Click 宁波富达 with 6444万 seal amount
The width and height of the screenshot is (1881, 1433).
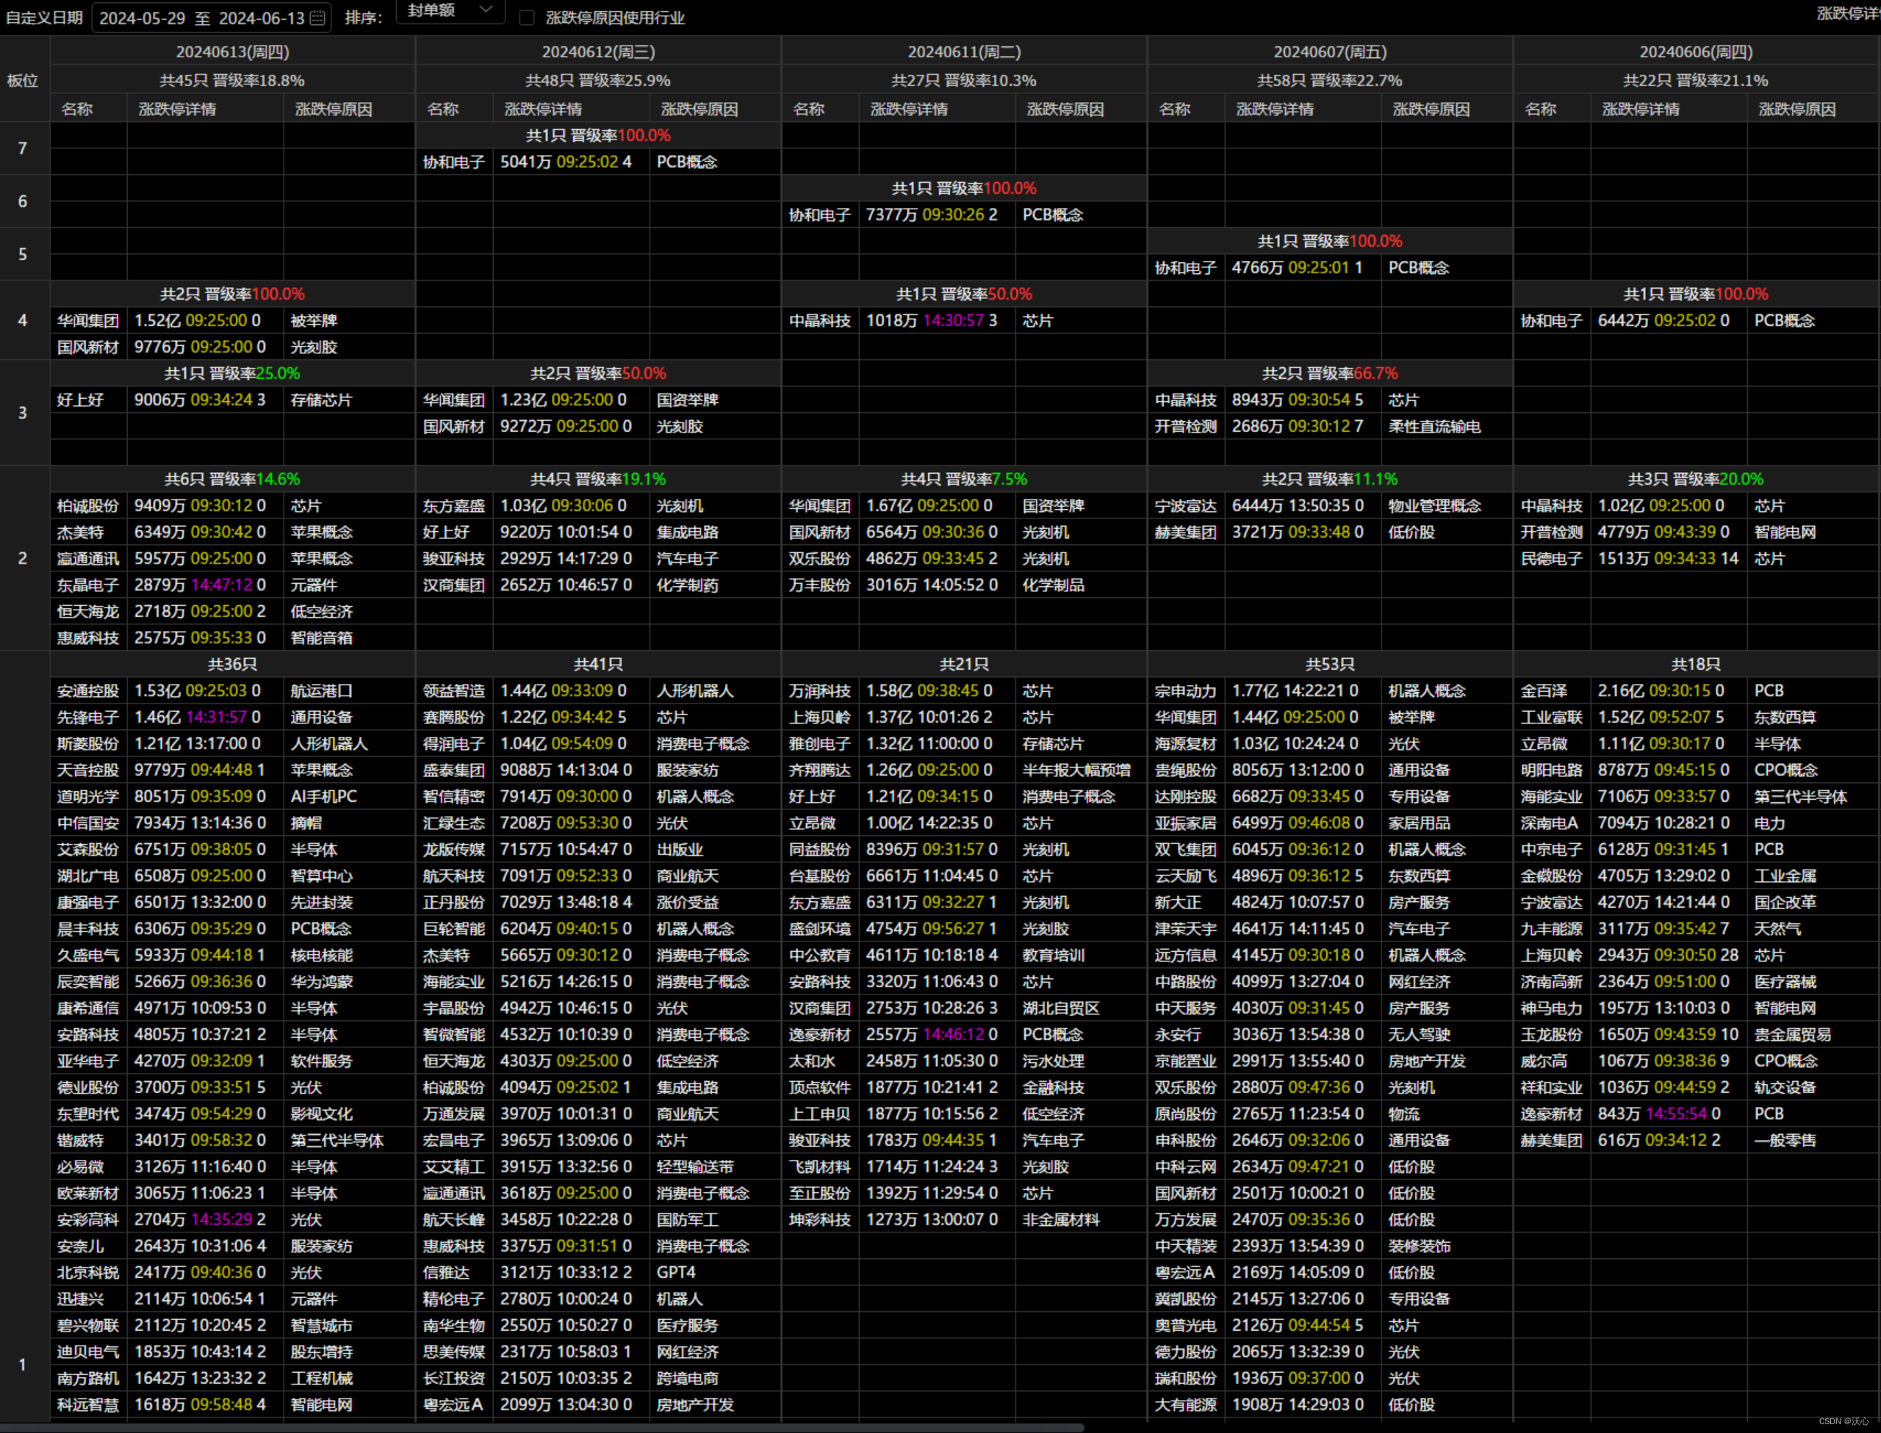click(1186, 506)
